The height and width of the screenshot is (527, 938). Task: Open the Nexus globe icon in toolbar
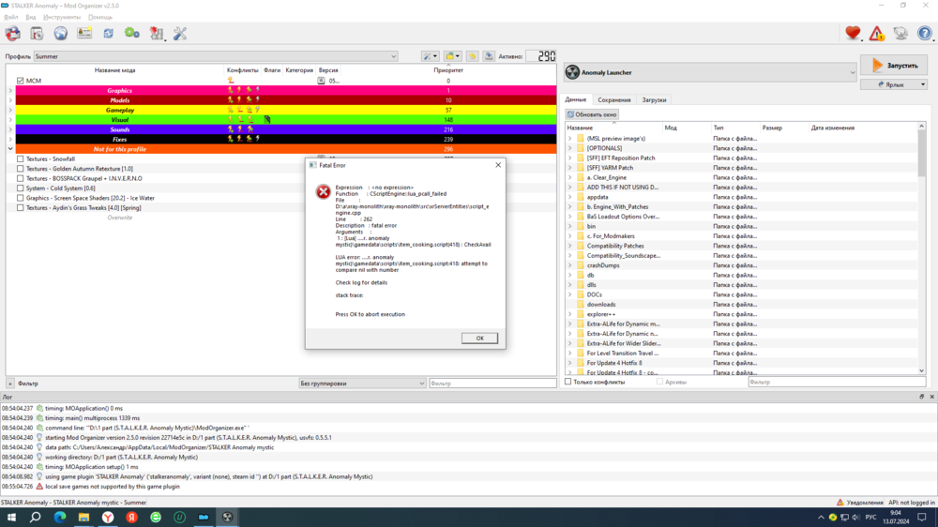coord(60,34)
